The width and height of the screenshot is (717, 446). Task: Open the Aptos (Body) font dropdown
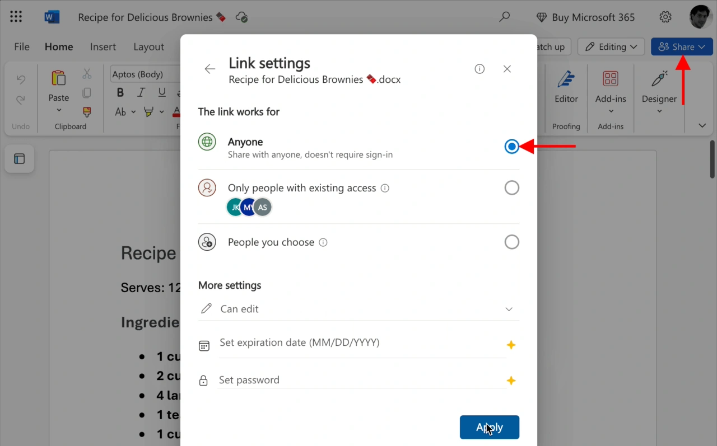click(x=145, y=74)
